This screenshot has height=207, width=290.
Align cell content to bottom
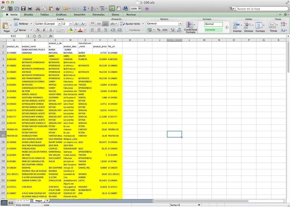105,24
